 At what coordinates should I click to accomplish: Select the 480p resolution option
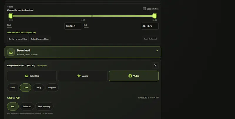point(13,87)
